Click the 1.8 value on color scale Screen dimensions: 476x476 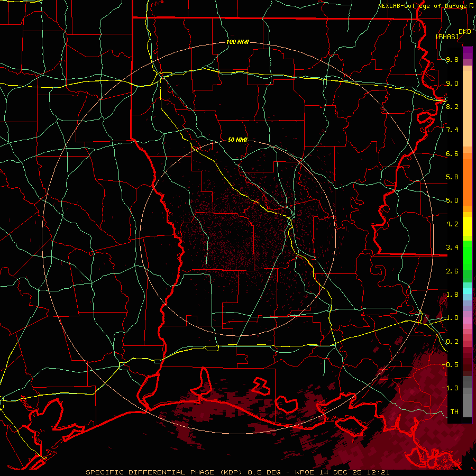tap(452, 295)
